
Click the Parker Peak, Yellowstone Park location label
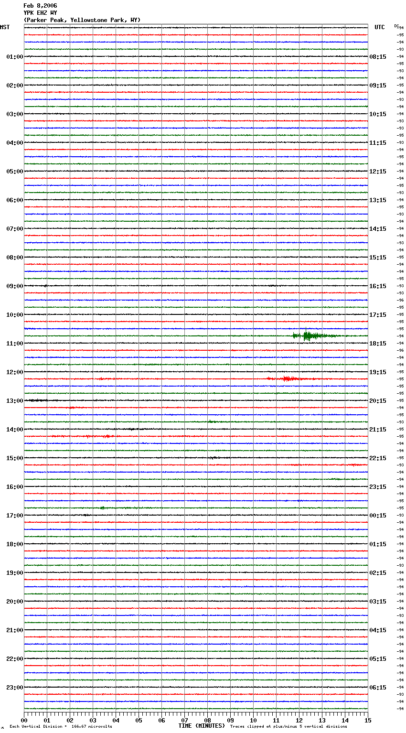coord(82,20)
